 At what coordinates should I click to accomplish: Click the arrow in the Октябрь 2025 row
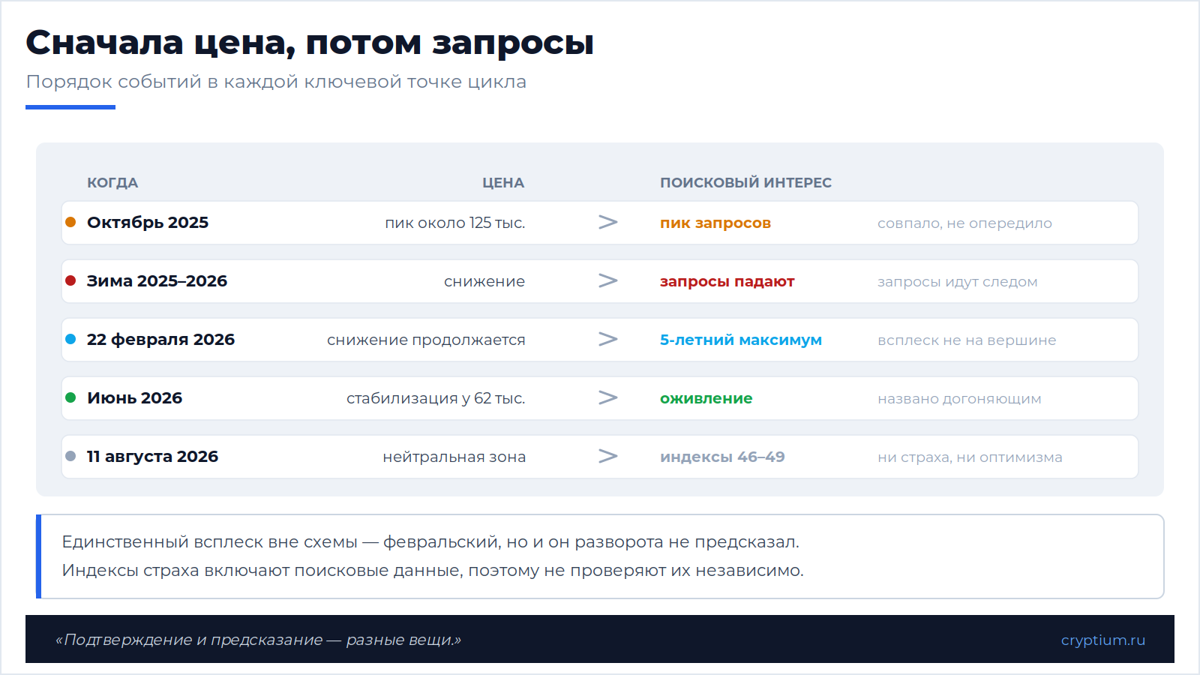coord(608,222)
